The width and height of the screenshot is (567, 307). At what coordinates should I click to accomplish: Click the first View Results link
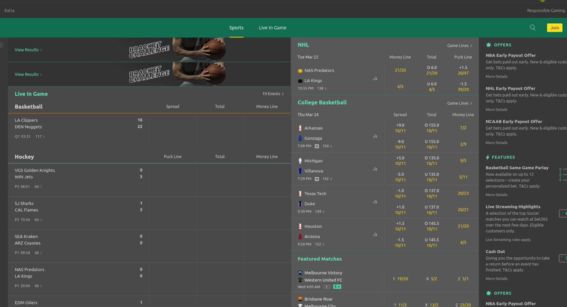[x=28, y=50]
